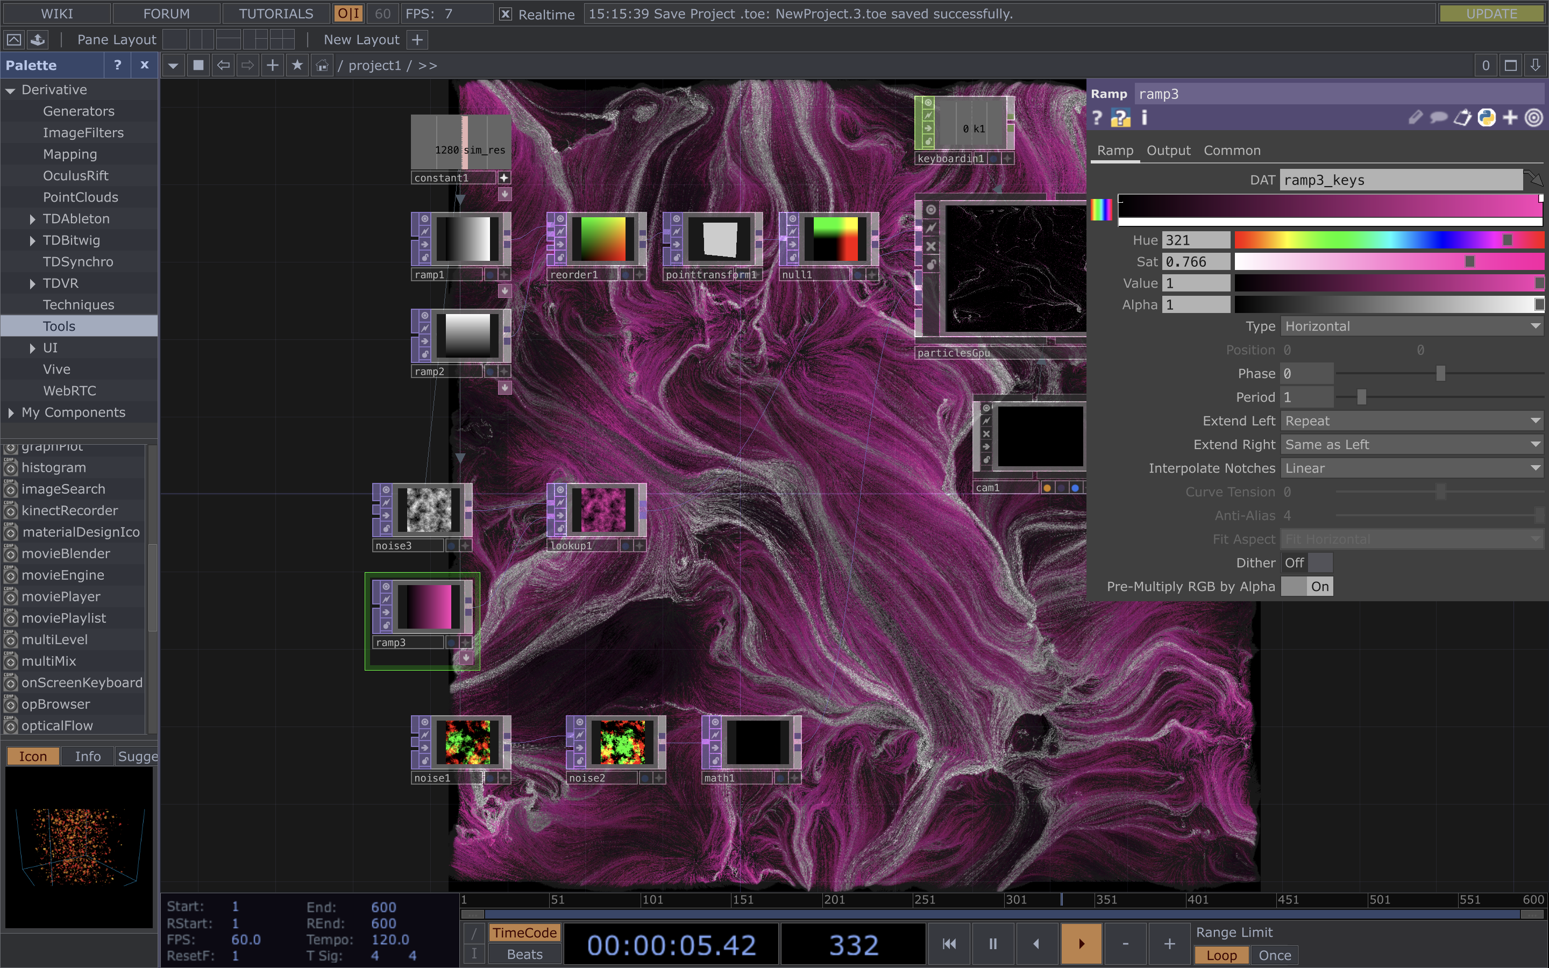
Task: Open Extend Left Repeat dropdown
Action: [x=1412, y=421]
